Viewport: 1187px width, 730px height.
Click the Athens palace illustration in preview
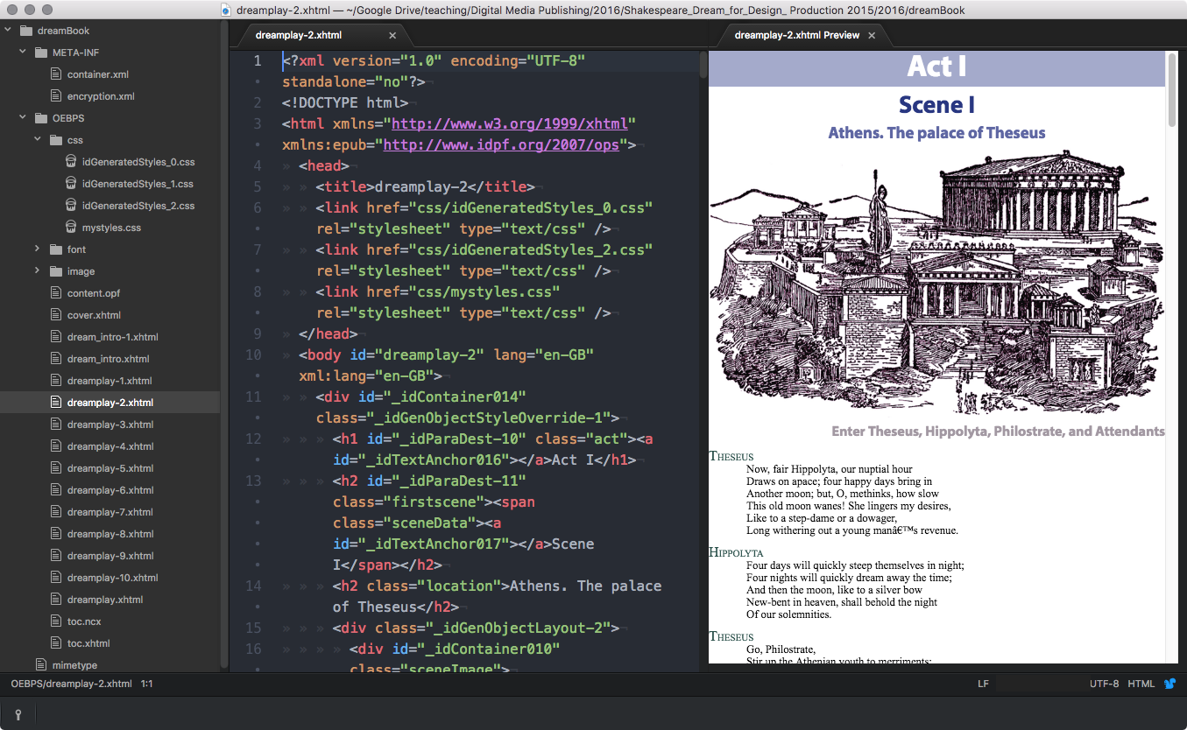tap(936, 283)
